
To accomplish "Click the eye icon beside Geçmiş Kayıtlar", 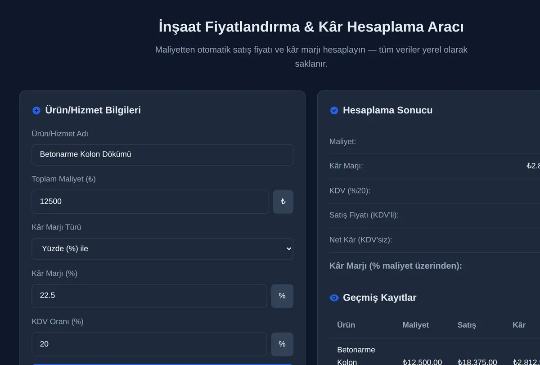I will (334, 297).
